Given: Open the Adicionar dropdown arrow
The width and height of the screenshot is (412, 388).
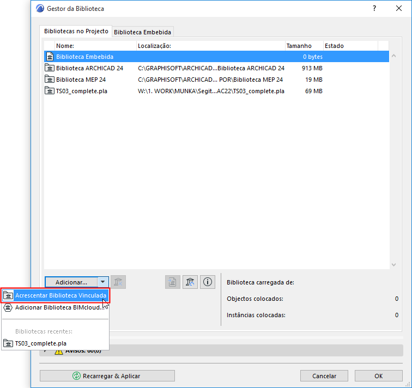Looking at the screenshot, I should [103, 282].
